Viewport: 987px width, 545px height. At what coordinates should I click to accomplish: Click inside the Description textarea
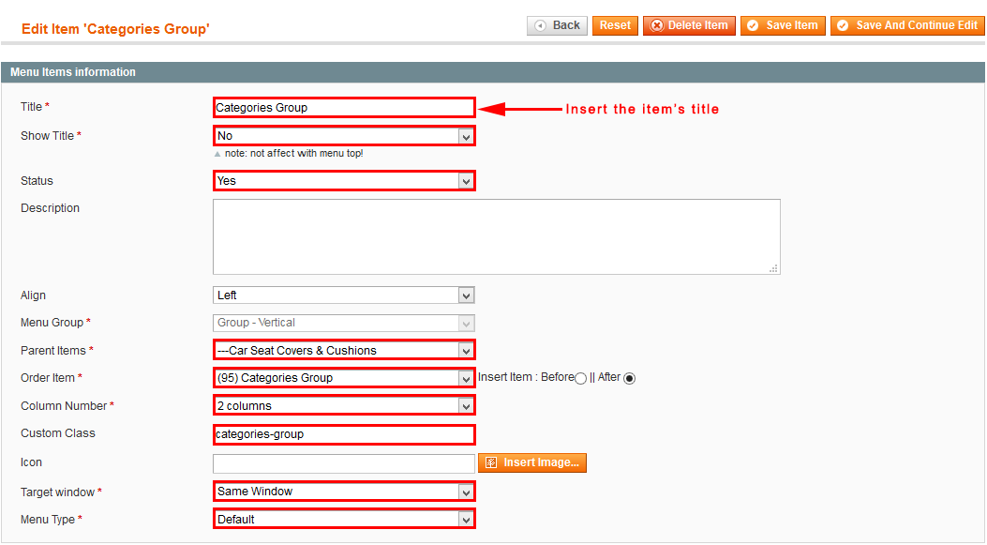click(497, 237)
